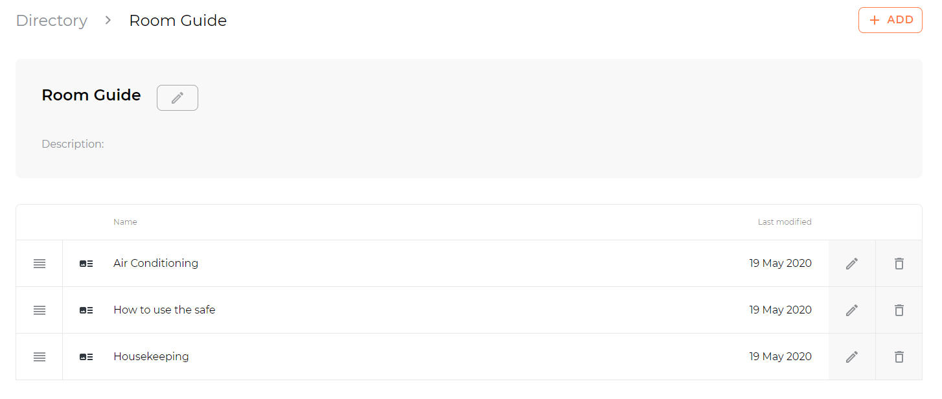Edit the How to use the safe entry

(852, 310)
